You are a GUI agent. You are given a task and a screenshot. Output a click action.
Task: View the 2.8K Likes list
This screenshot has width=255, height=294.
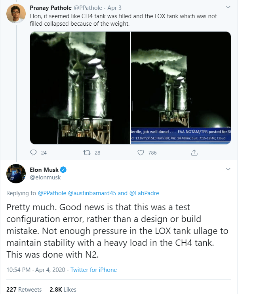[63, 290]
